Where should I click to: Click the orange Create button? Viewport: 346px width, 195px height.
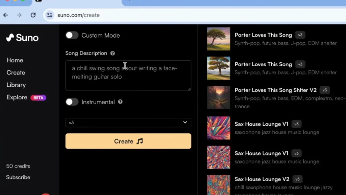128,141
